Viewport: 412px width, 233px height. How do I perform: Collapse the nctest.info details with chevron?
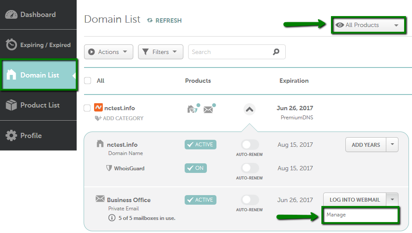250,109
